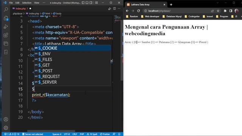The image size is (242, 136).
Task: Click the 10 Spell status item
Action: (x=92, y=134)
